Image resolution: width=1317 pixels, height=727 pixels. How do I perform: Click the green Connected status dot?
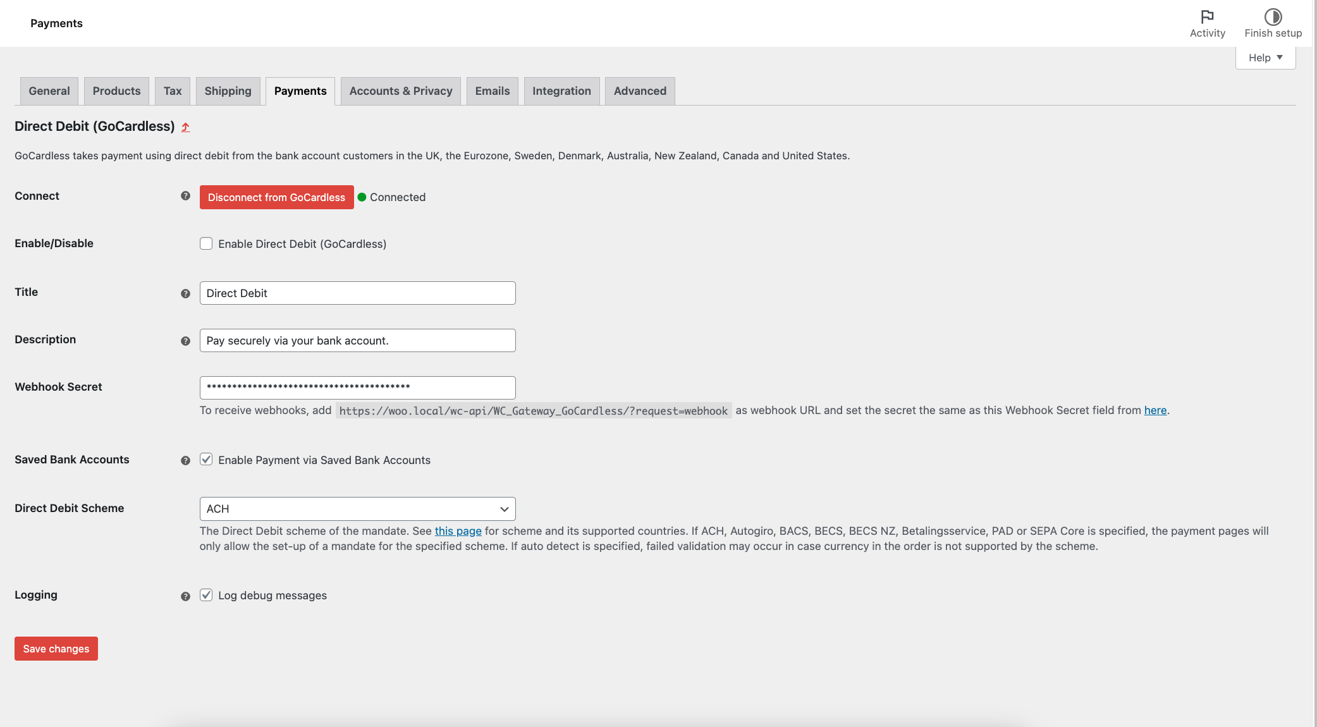click(362, 197)
